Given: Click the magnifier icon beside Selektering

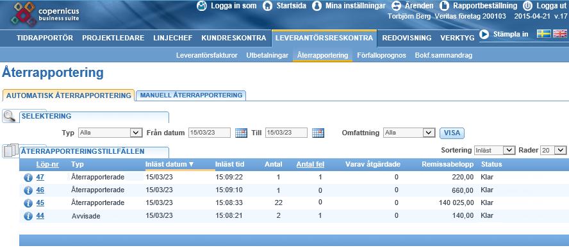Looking at the screenshot, I should 9,116.
